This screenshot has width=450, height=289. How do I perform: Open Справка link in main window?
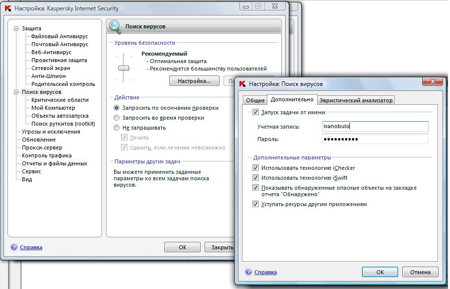31,247
